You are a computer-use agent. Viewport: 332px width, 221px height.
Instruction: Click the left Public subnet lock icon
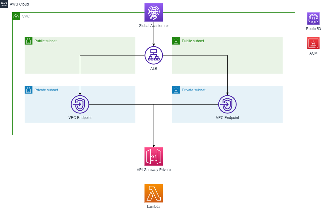[29, 40]
